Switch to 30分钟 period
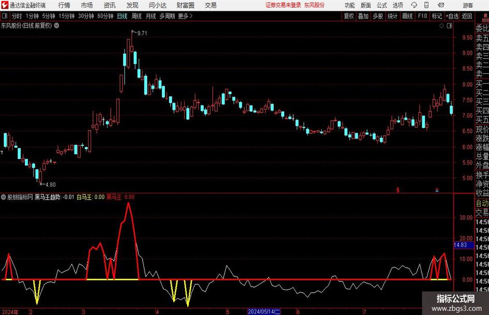The height and width of the screenshot is (315, 489). (x=86, y=16)
